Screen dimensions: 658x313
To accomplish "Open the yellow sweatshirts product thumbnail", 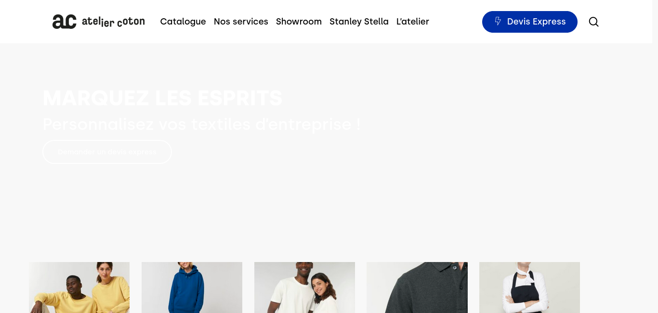I will [x=79, y=288].
